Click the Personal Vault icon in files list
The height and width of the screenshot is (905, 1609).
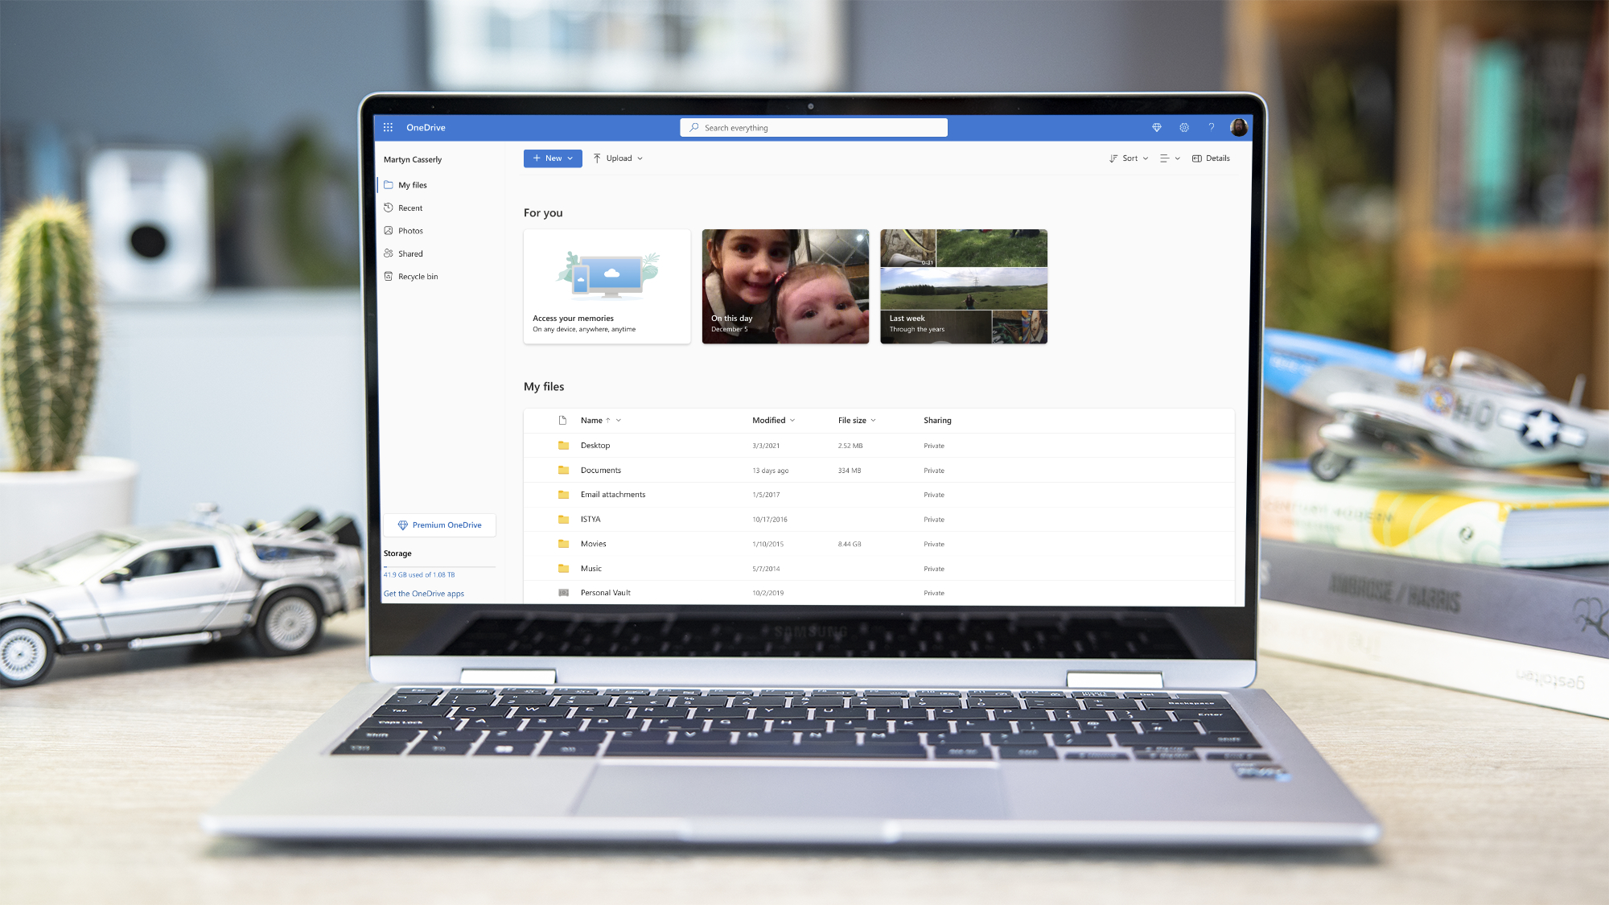(564, 592)
